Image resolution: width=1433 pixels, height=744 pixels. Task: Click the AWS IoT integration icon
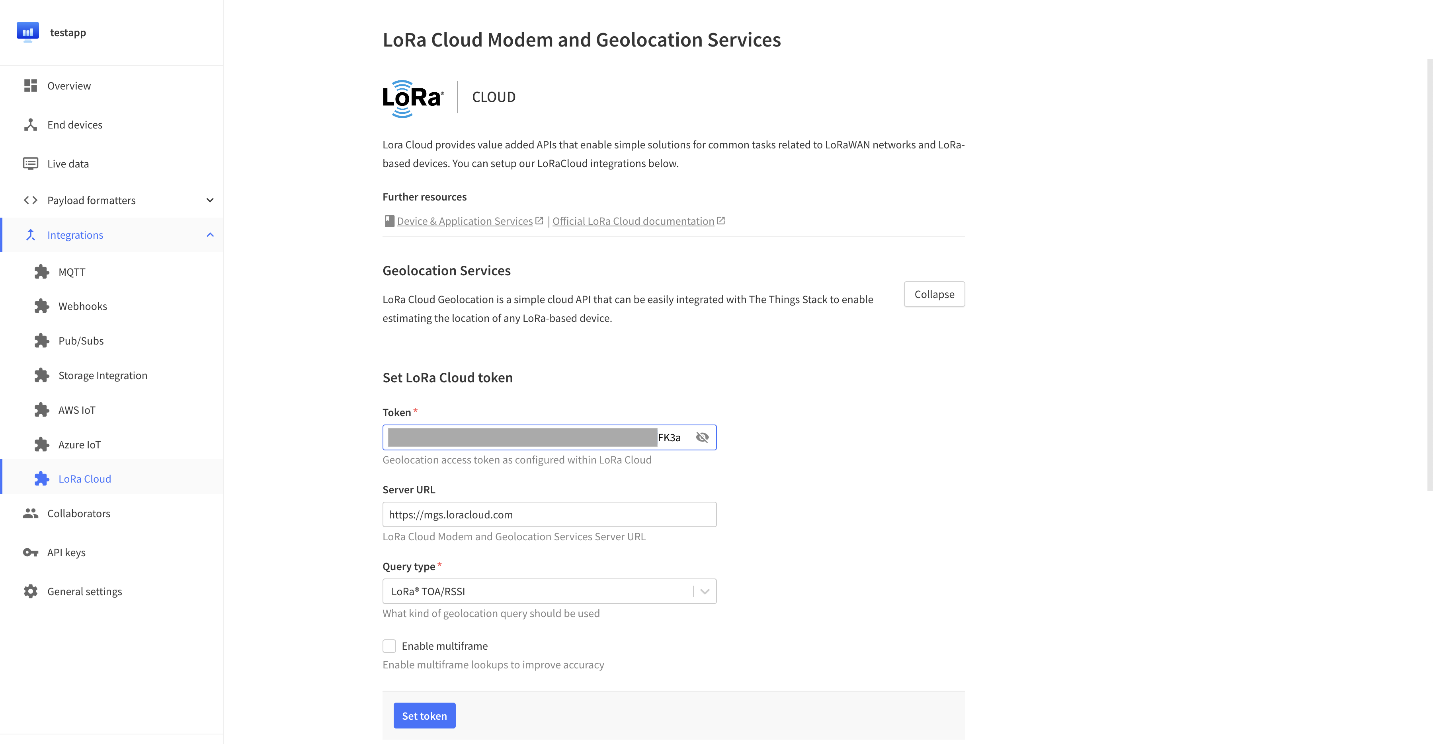pyautogui.click(x=42, y=409)
